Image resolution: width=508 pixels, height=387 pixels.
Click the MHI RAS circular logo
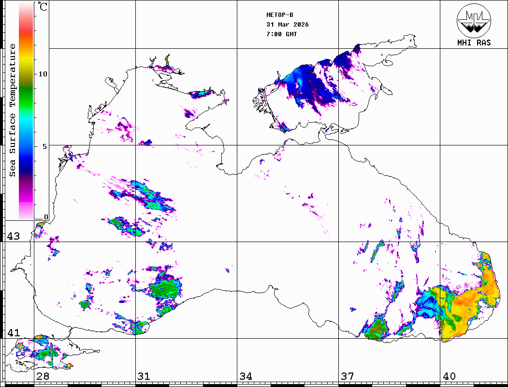point(473,20)
